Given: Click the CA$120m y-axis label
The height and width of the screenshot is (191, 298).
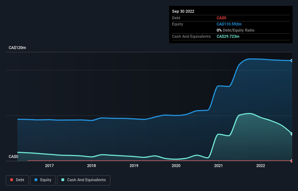Looking at the screenshot, I should 17,48.
